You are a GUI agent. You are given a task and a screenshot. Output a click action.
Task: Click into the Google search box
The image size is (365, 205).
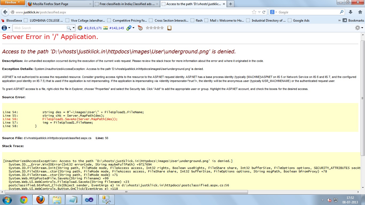coord(308,12)
